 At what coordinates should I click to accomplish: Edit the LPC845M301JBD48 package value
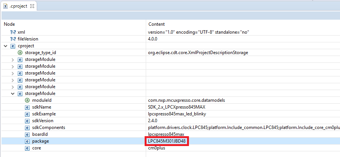pyautogui.click(x=167, y=141)
